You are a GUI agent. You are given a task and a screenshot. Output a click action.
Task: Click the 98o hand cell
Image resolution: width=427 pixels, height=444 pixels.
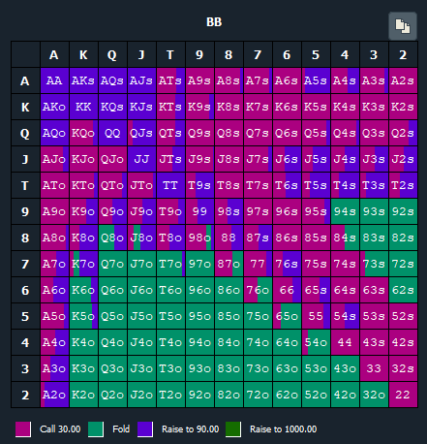tap(199, 238)
